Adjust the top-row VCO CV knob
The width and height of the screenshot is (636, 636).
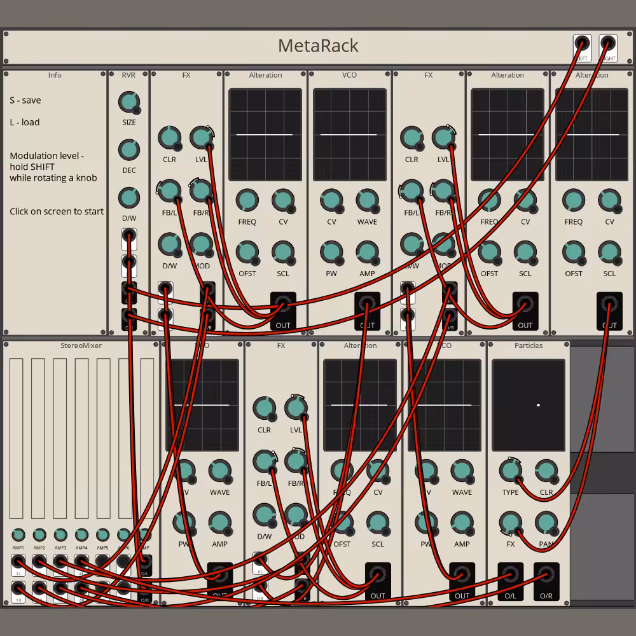coord(331,200)
